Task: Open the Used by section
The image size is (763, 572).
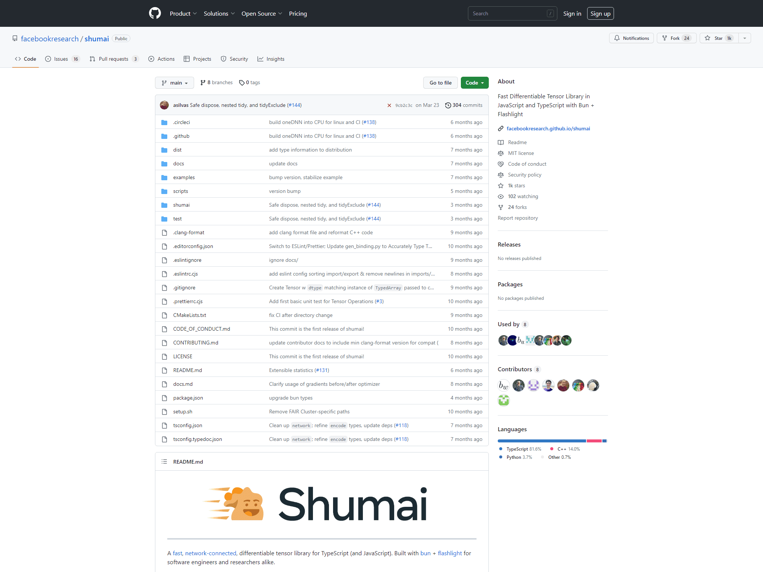Action: (509, 324)
